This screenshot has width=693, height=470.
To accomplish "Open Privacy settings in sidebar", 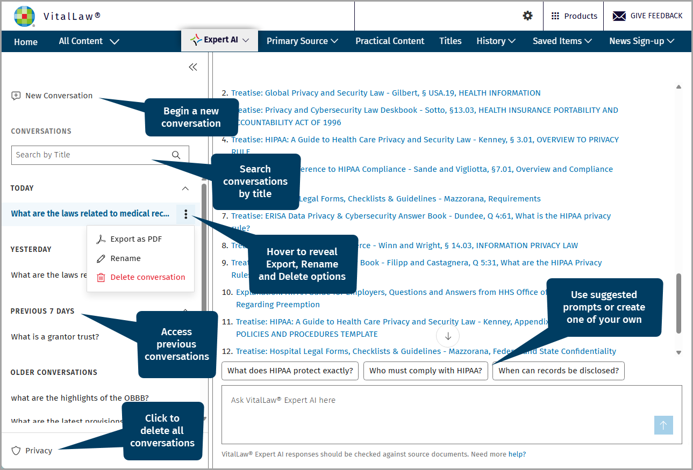I will 32,451.
